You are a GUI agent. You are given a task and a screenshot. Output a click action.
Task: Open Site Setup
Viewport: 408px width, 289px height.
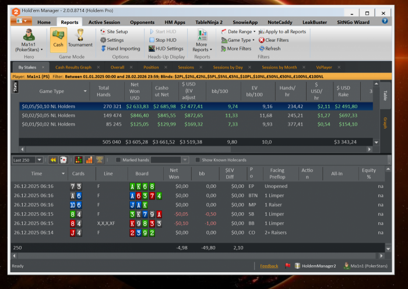coord(114,31)
